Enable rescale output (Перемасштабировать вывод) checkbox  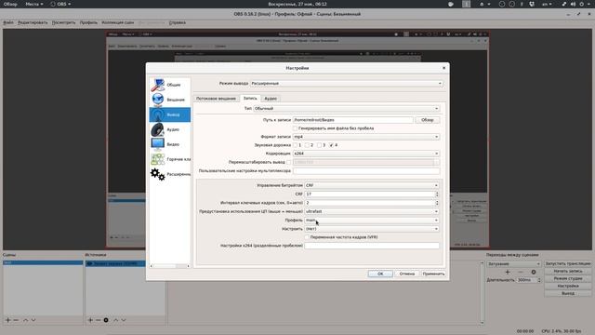click(289, 162)
